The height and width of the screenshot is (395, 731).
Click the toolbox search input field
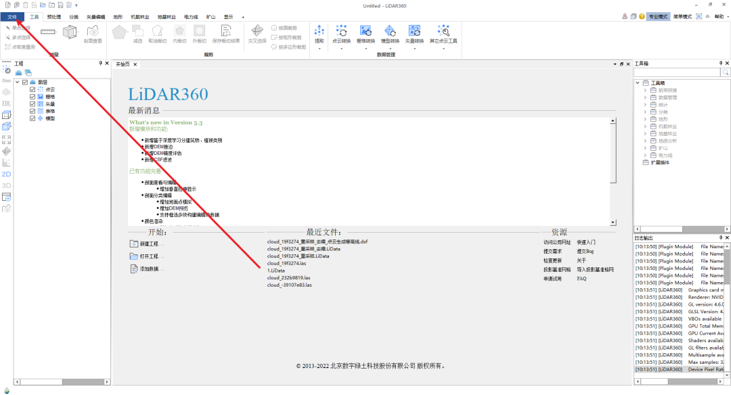pos(678,72)
